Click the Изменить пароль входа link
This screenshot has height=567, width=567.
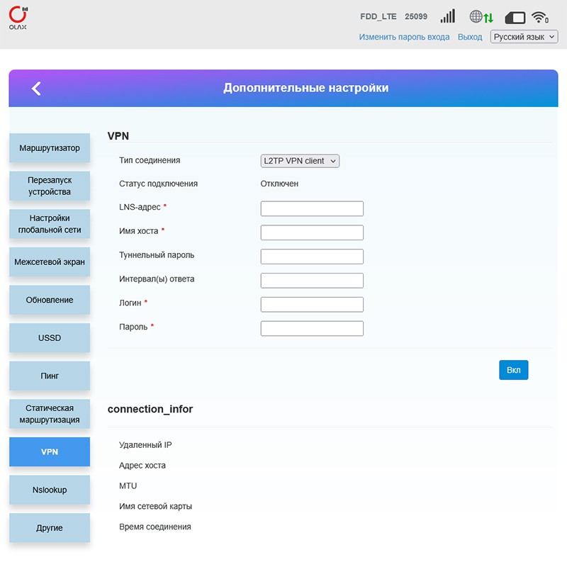(404, 37)
